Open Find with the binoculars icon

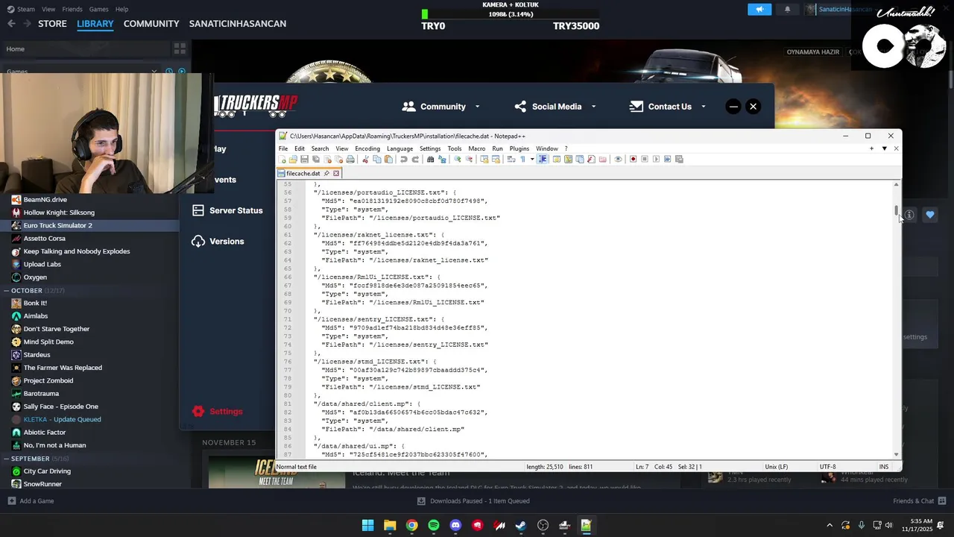click(430, 159)
